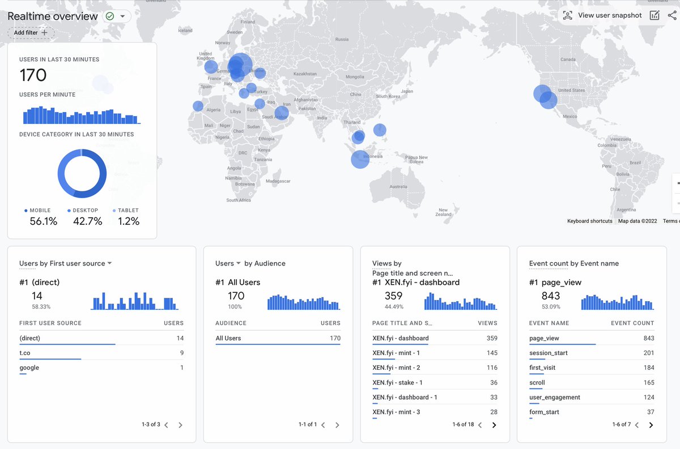Click the Keyboard shortcuts map link
The height and width of the screenshot is (449, 680).
click(x=589, y=221)
